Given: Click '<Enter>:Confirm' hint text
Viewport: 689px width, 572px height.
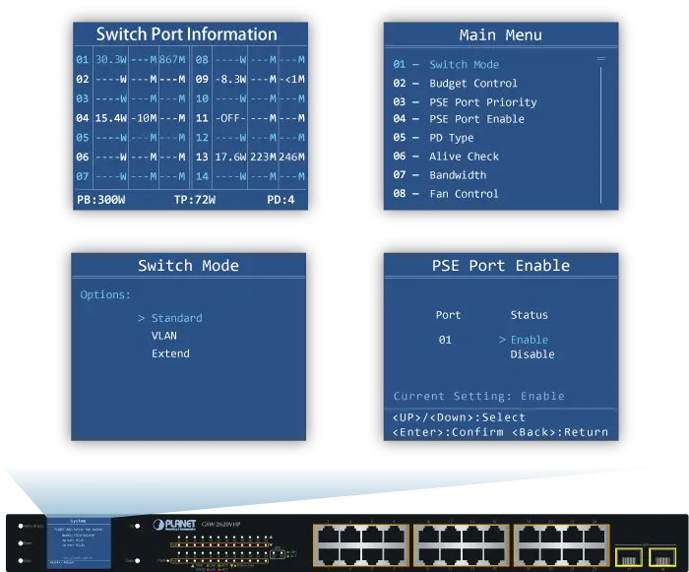Looking at the screenshot, I should point(448,432).
